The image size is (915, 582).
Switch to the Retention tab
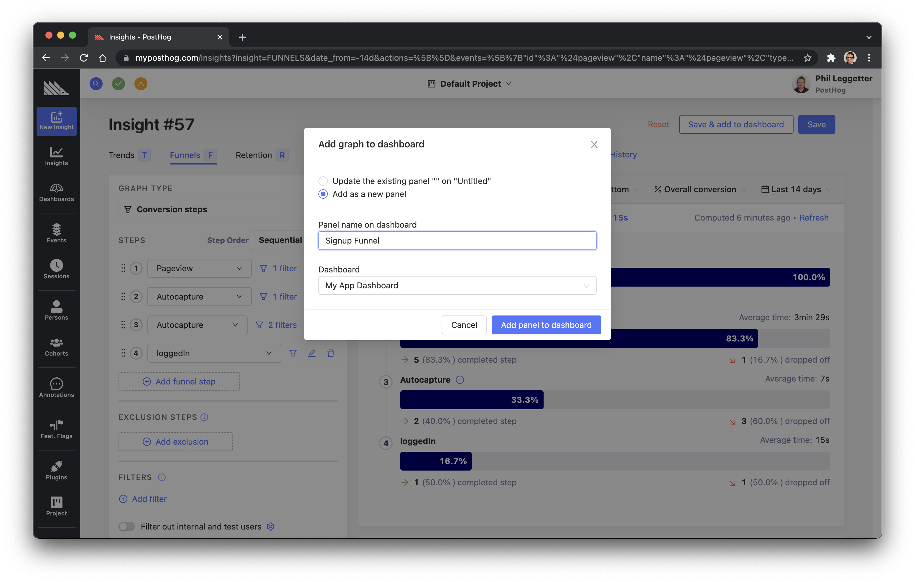pos(254,155)
